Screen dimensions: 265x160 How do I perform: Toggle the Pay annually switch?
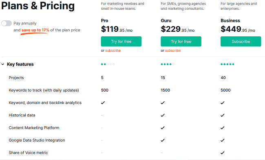click(x=7, y=23)
